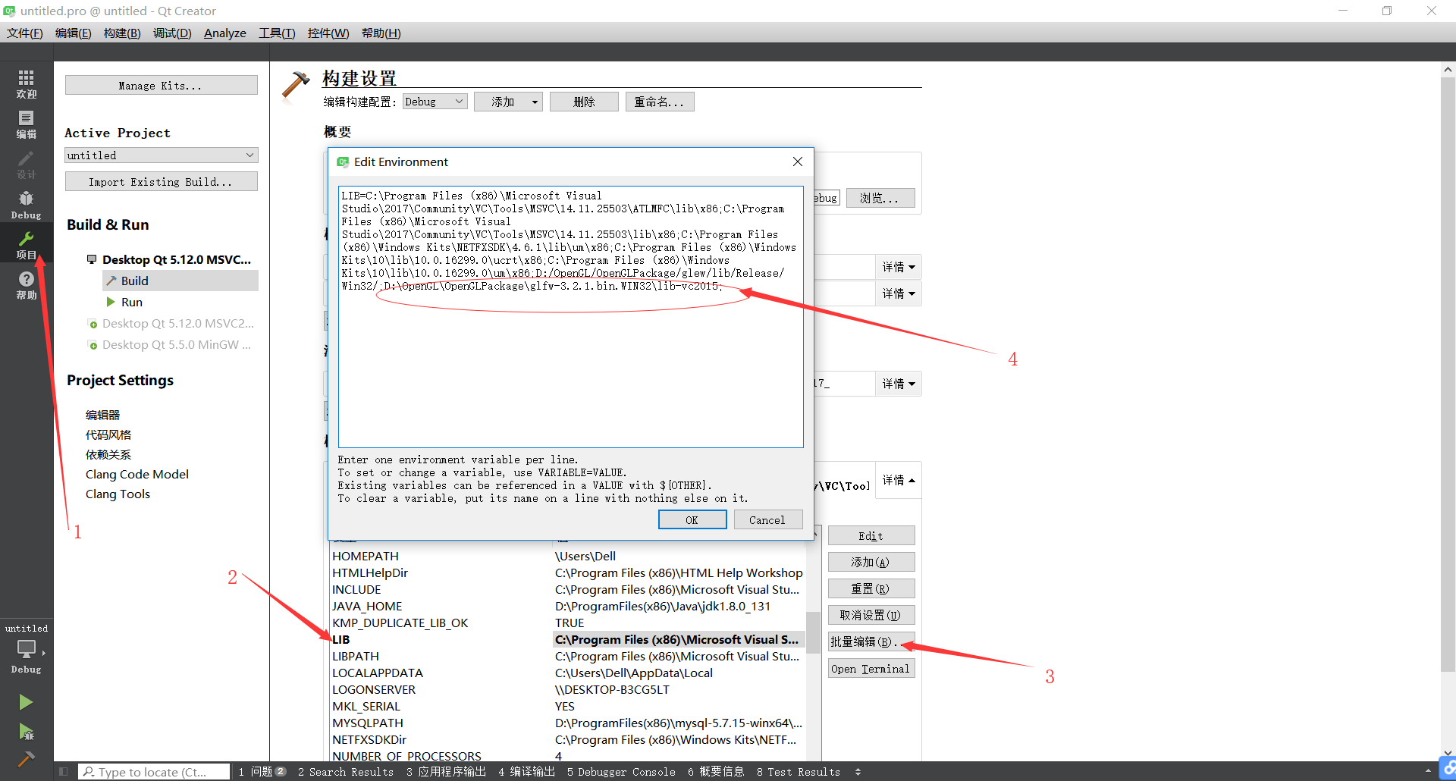Open 编辑器 project settings
Viewport: 1456px width, 781px height.
point(102,415)
